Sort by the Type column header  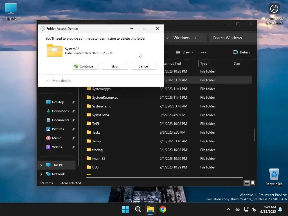coord(215,64)
